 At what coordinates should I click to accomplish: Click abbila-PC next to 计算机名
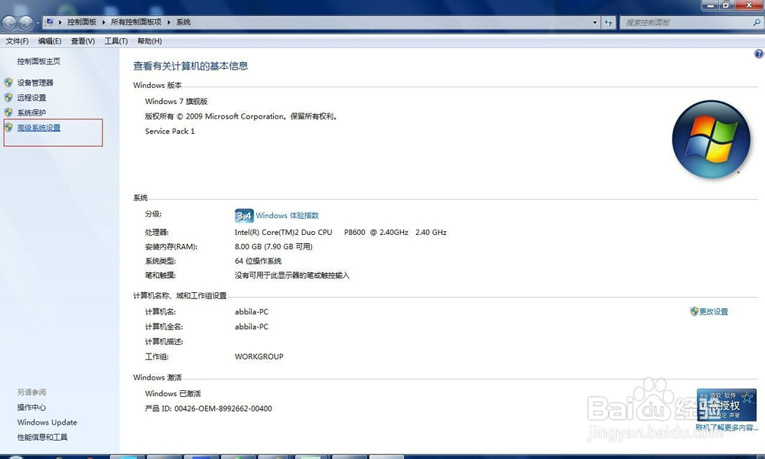252,311
